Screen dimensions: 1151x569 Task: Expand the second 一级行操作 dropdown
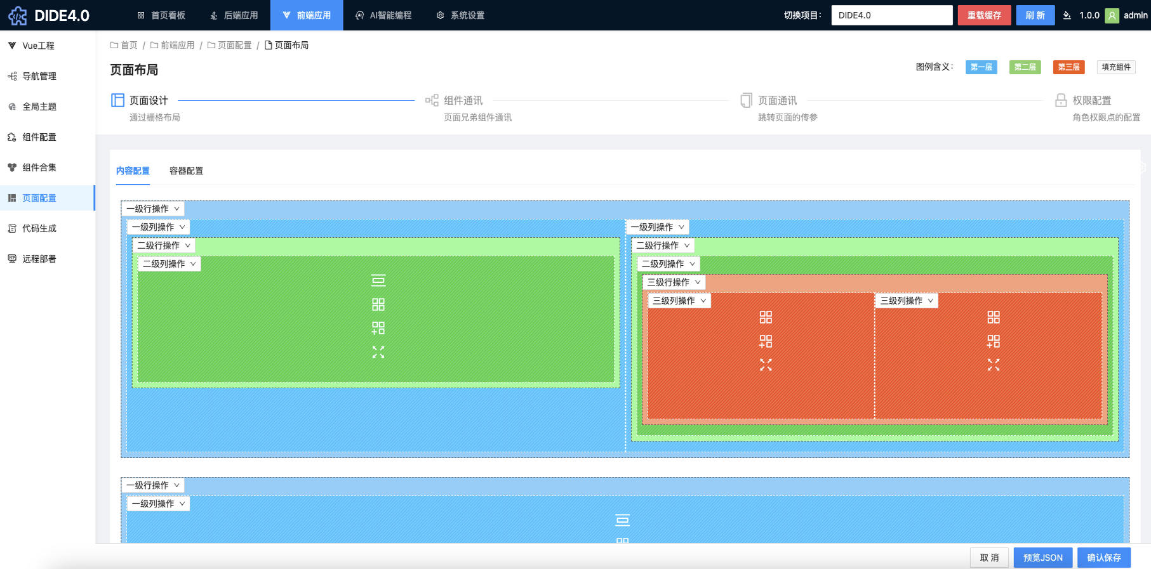(153, 485)
